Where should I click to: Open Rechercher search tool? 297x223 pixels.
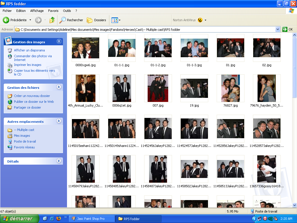71,20
